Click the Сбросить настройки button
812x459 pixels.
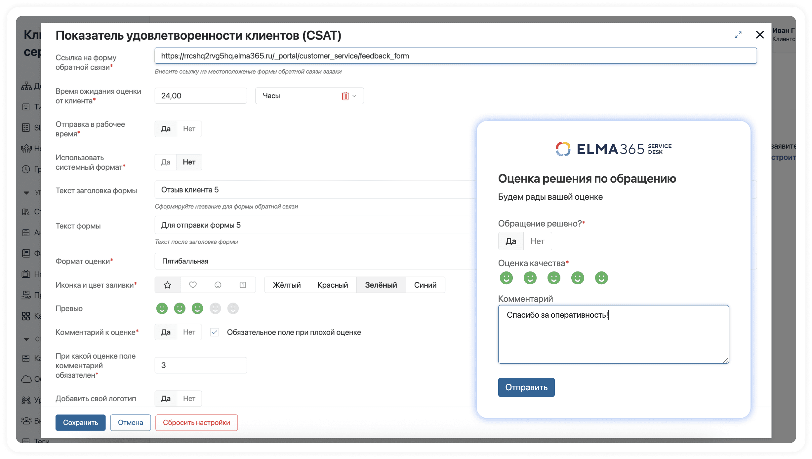[x=196, y=422]
